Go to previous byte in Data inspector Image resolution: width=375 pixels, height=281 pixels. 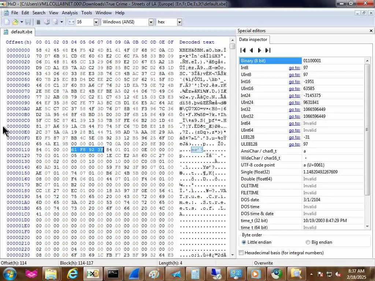(x=251, y=50)
